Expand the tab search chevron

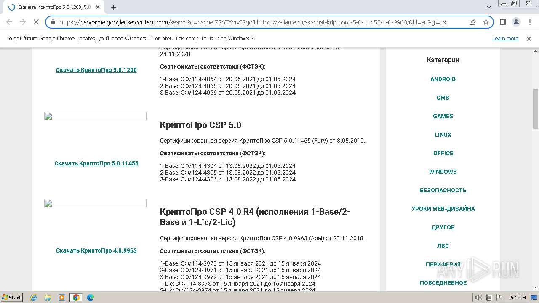tap(489, 7)
